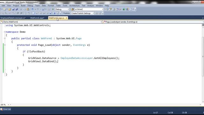
Task: Open the Toolbox using the crossed-tools icon
Action: click(120, 9)
